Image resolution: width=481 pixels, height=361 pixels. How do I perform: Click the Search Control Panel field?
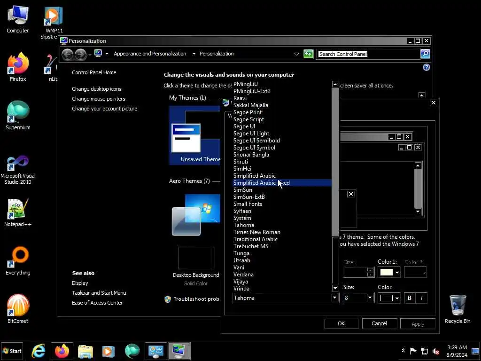(x=368, y=54)
